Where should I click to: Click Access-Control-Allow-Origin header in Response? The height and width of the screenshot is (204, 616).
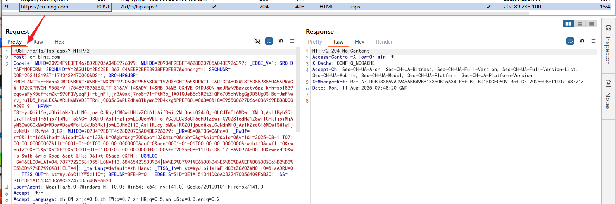coord(353,57)
